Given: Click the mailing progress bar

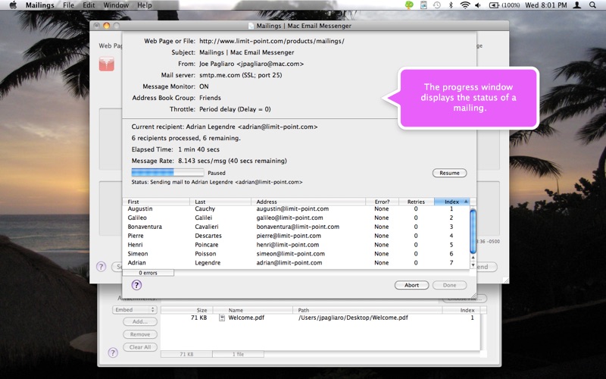Looking at the screenshot, I should click(x=167, y=173).
